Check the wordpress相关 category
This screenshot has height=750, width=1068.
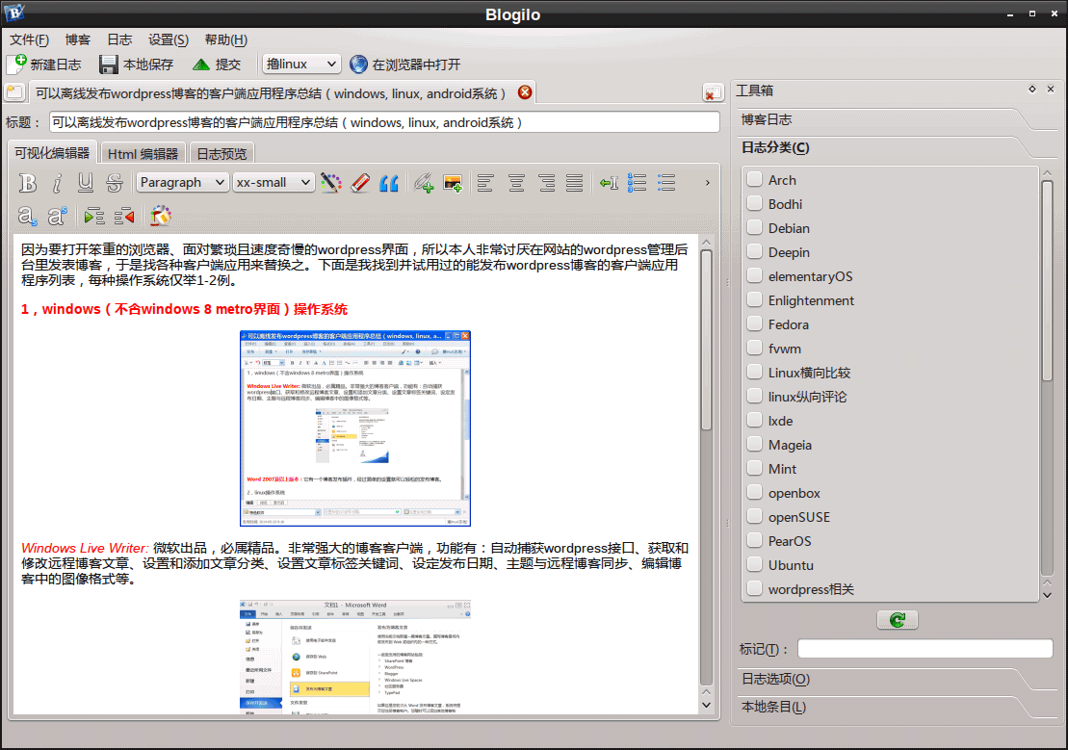[x=754, y=588]
